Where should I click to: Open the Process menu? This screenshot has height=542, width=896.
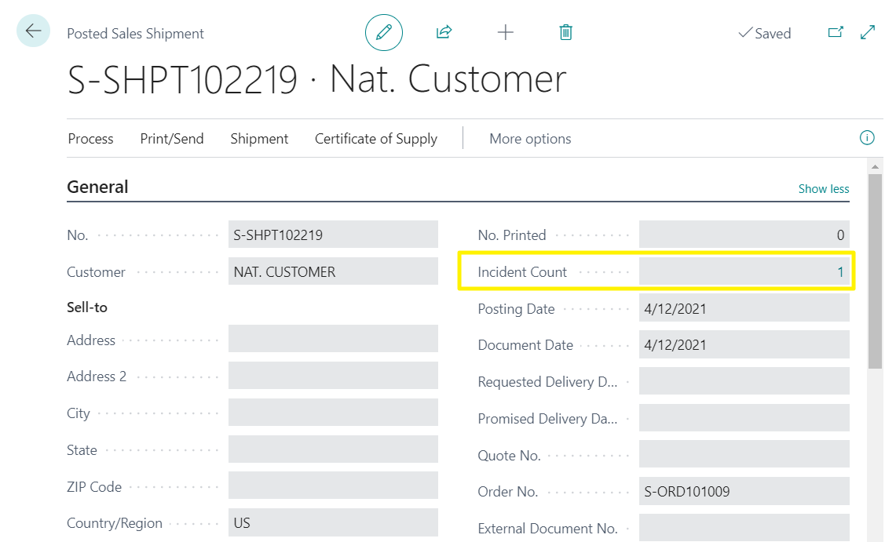click(x=90, y=139)
